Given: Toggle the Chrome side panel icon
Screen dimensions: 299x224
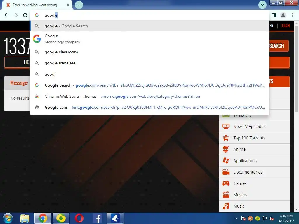Looking at the screenshot, I should (x=274, y=15).
